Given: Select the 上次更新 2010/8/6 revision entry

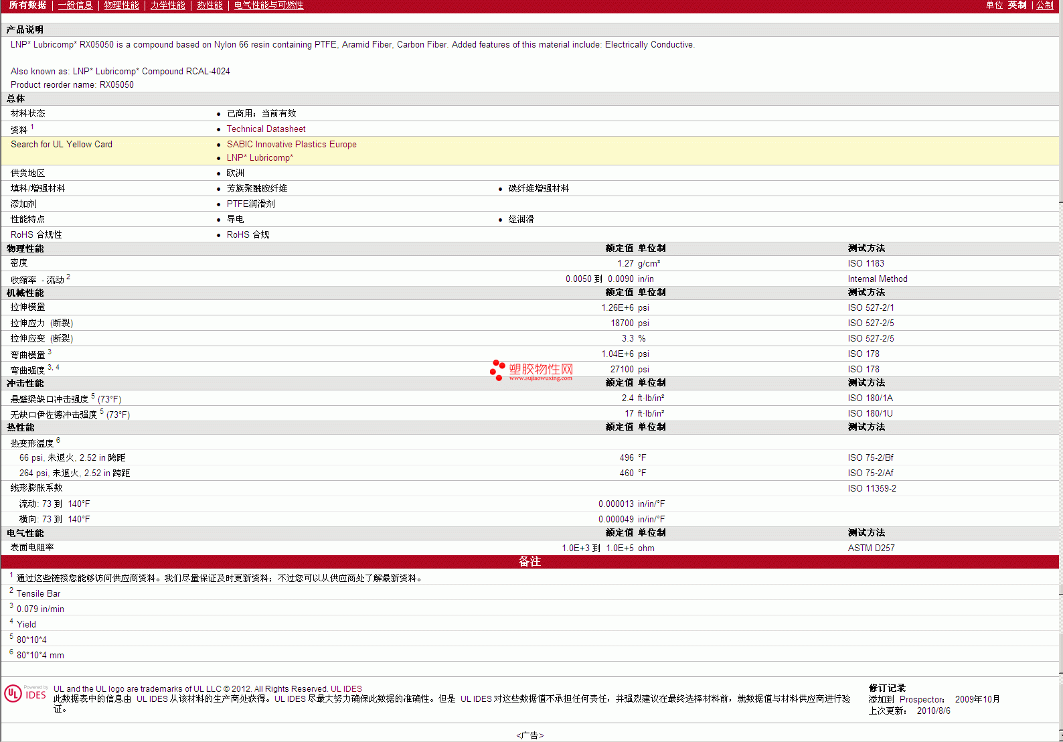Looking at the screenshot, I should [909, 711].
